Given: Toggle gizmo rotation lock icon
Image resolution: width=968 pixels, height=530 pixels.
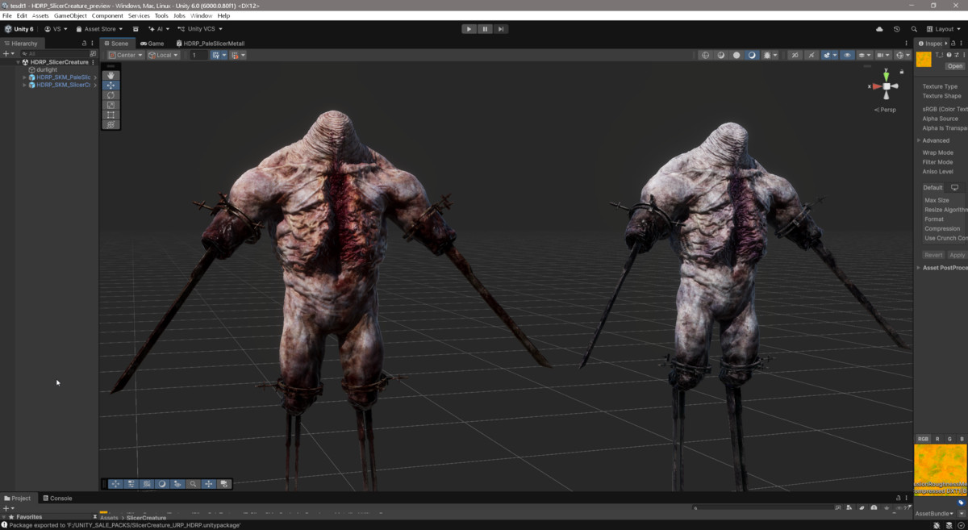Looking at the screenshot, I should (x=902, y=72).
